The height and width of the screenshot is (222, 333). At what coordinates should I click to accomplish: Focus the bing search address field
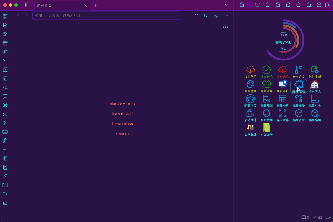pyautogui.click(x=106, y=16)
